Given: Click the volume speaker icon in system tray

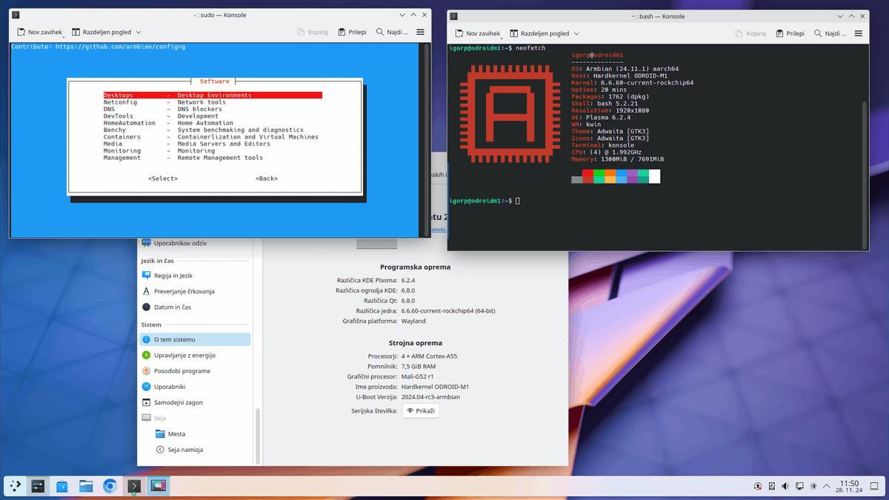Looking at the screenshot, I should [x=785, y=485].
